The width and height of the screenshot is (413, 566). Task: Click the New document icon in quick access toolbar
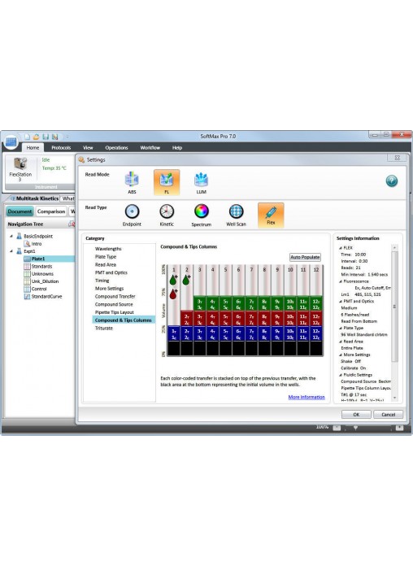pos(27,137)
